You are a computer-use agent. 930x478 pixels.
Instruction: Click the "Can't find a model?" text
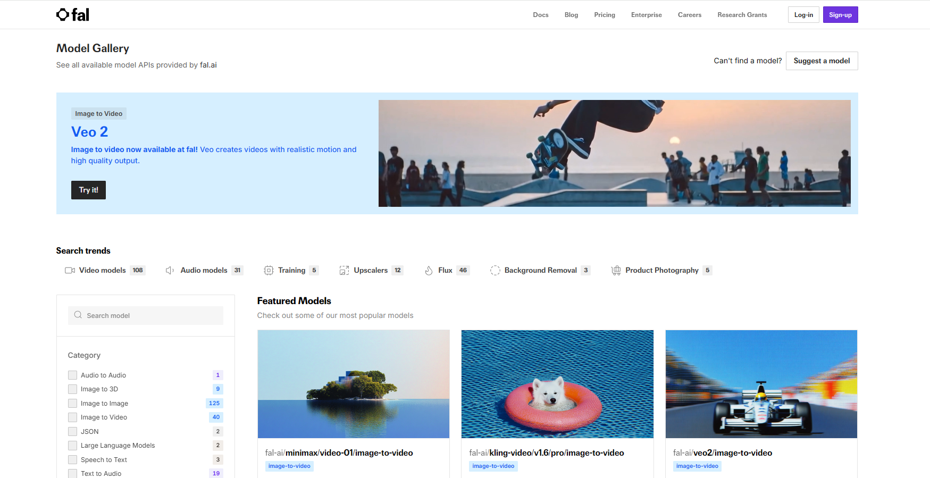(x=748, y=61)
